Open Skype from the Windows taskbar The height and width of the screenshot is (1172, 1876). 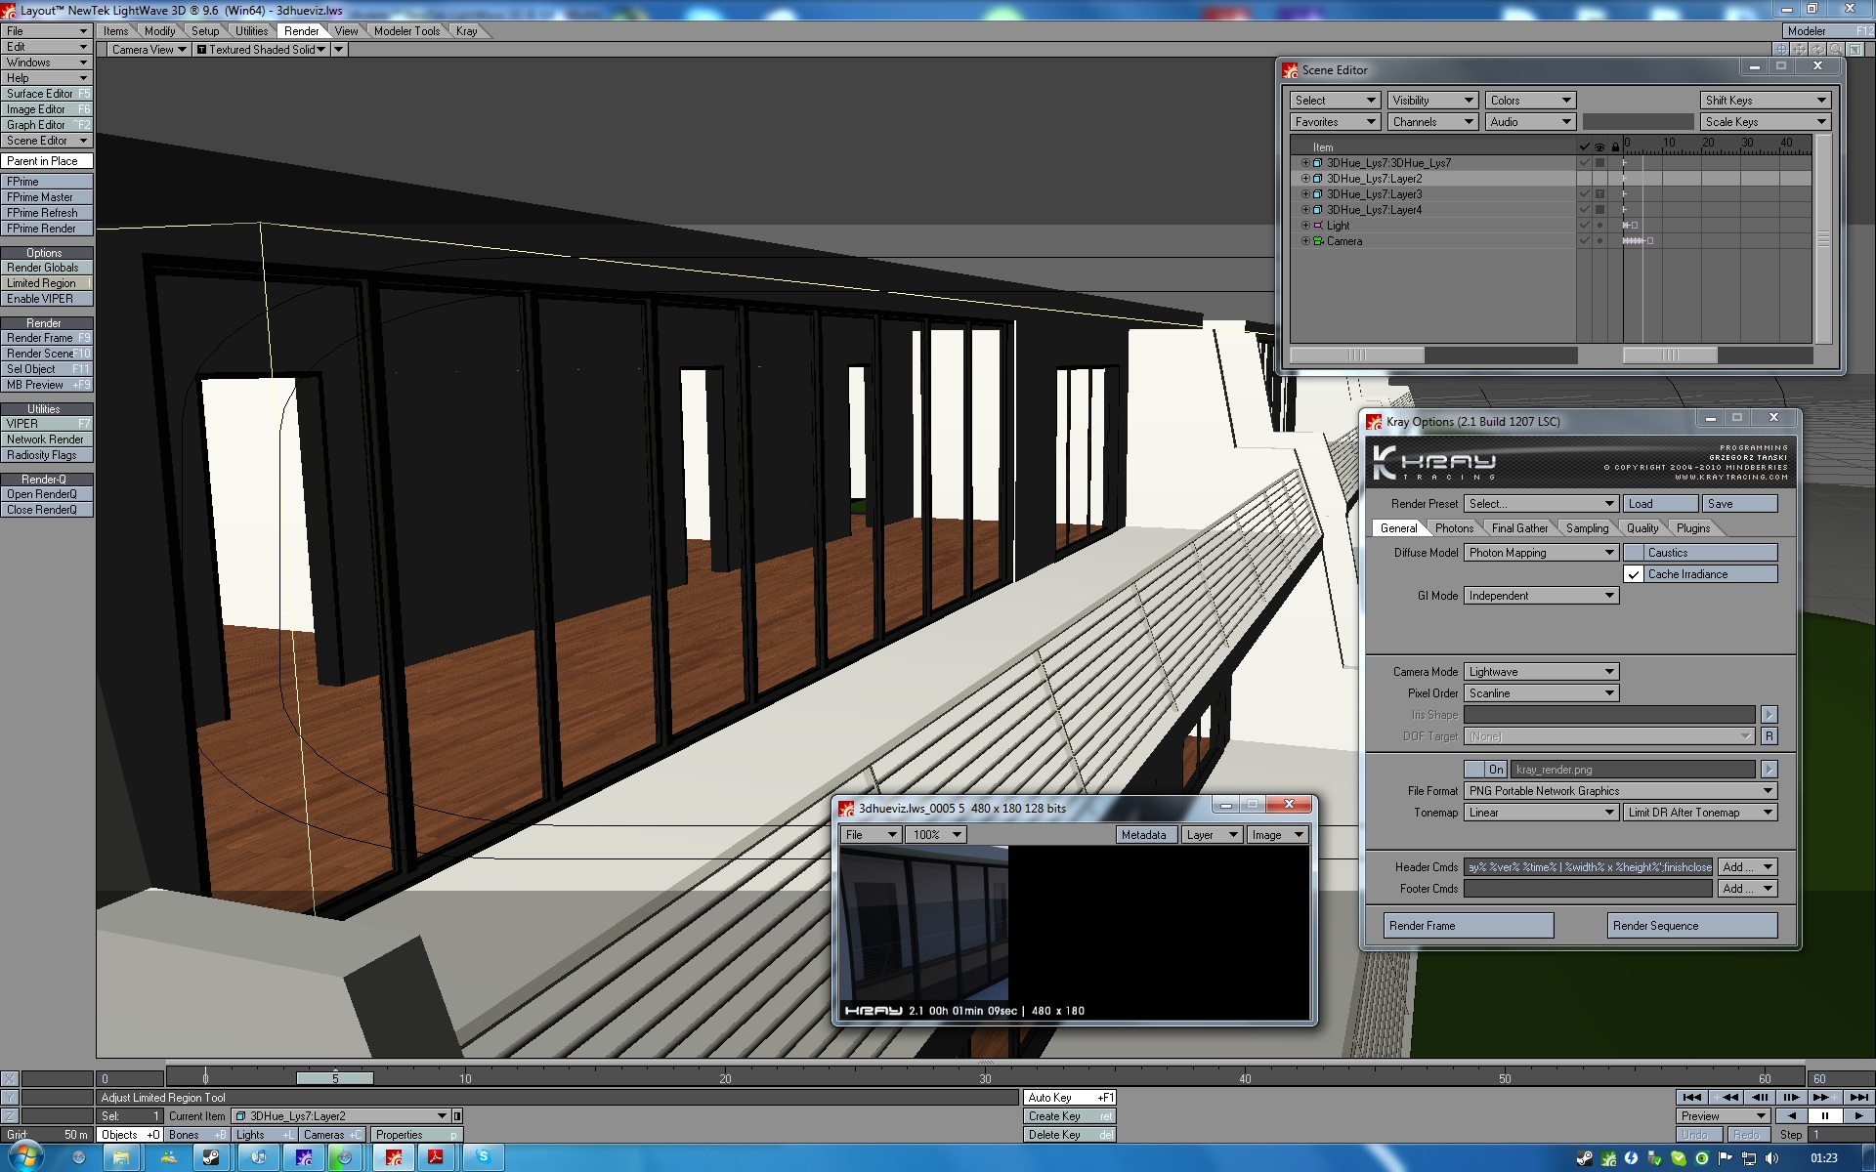[483, 1157]
